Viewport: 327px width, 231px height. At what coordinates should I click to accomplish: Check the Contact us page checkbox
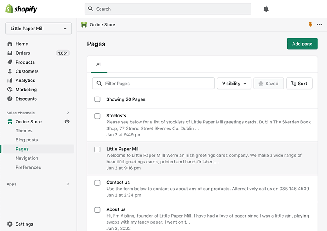coord(97,183)
